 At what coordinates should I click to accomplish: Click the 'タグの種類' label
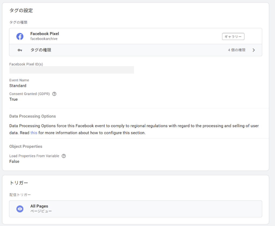(x=18, y=22)
